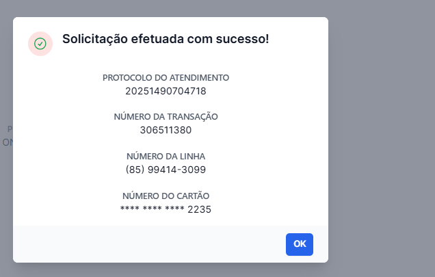Click the green success checkmark icon
Screen dimensions: 435x277
(x=40, y=43)
